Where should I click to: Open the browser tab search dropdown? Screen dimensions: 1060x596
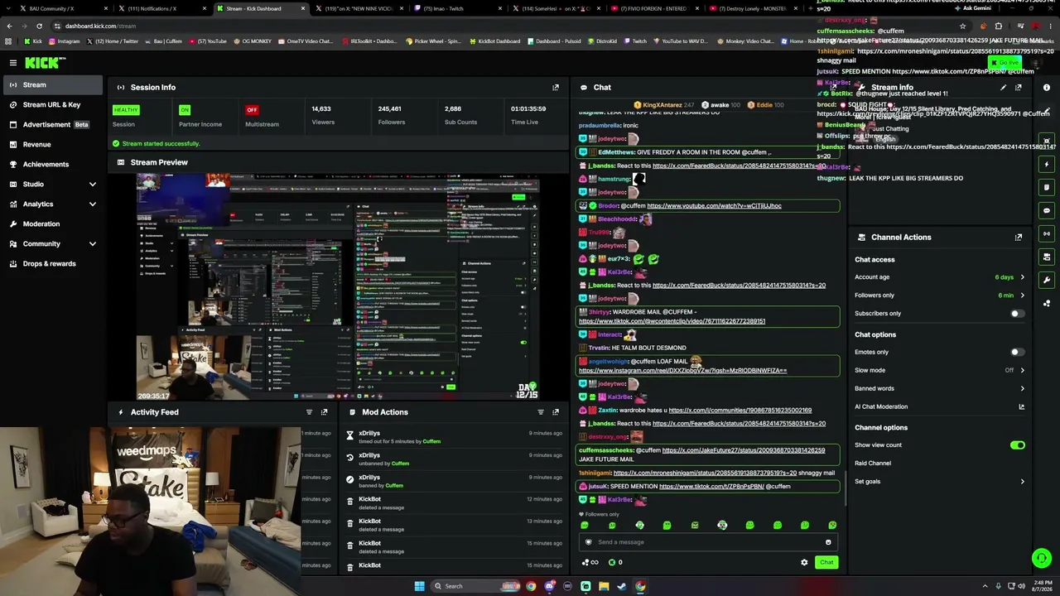[x=8, y=8]
